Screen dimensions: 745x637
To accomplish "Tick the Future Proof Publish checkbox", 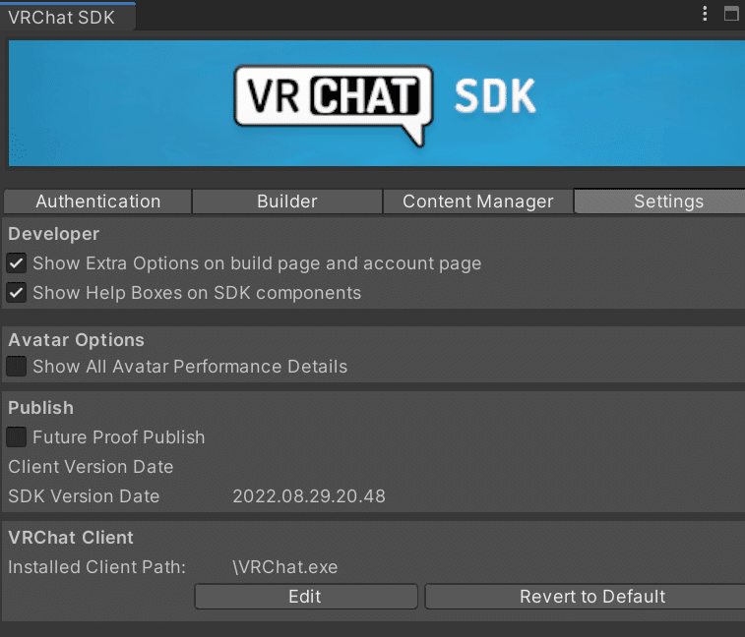I will coord(16,436).
